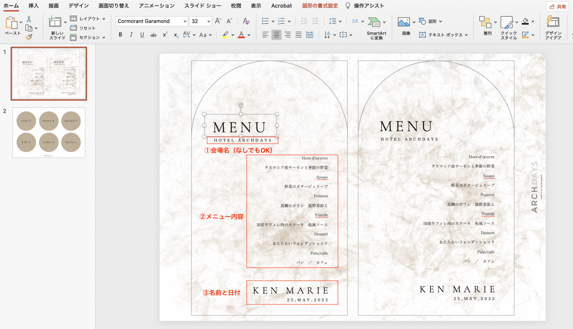
Task: Open the SmartArt に変換 tool
Action: (376, 28)
